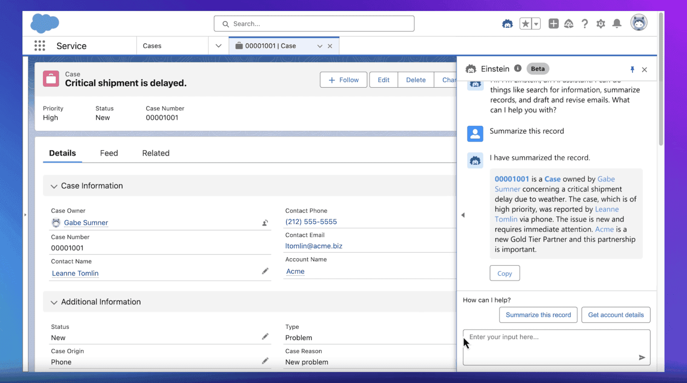
Task: Click the Case link in Einstein summary
Action: click(x=552, y=179)
